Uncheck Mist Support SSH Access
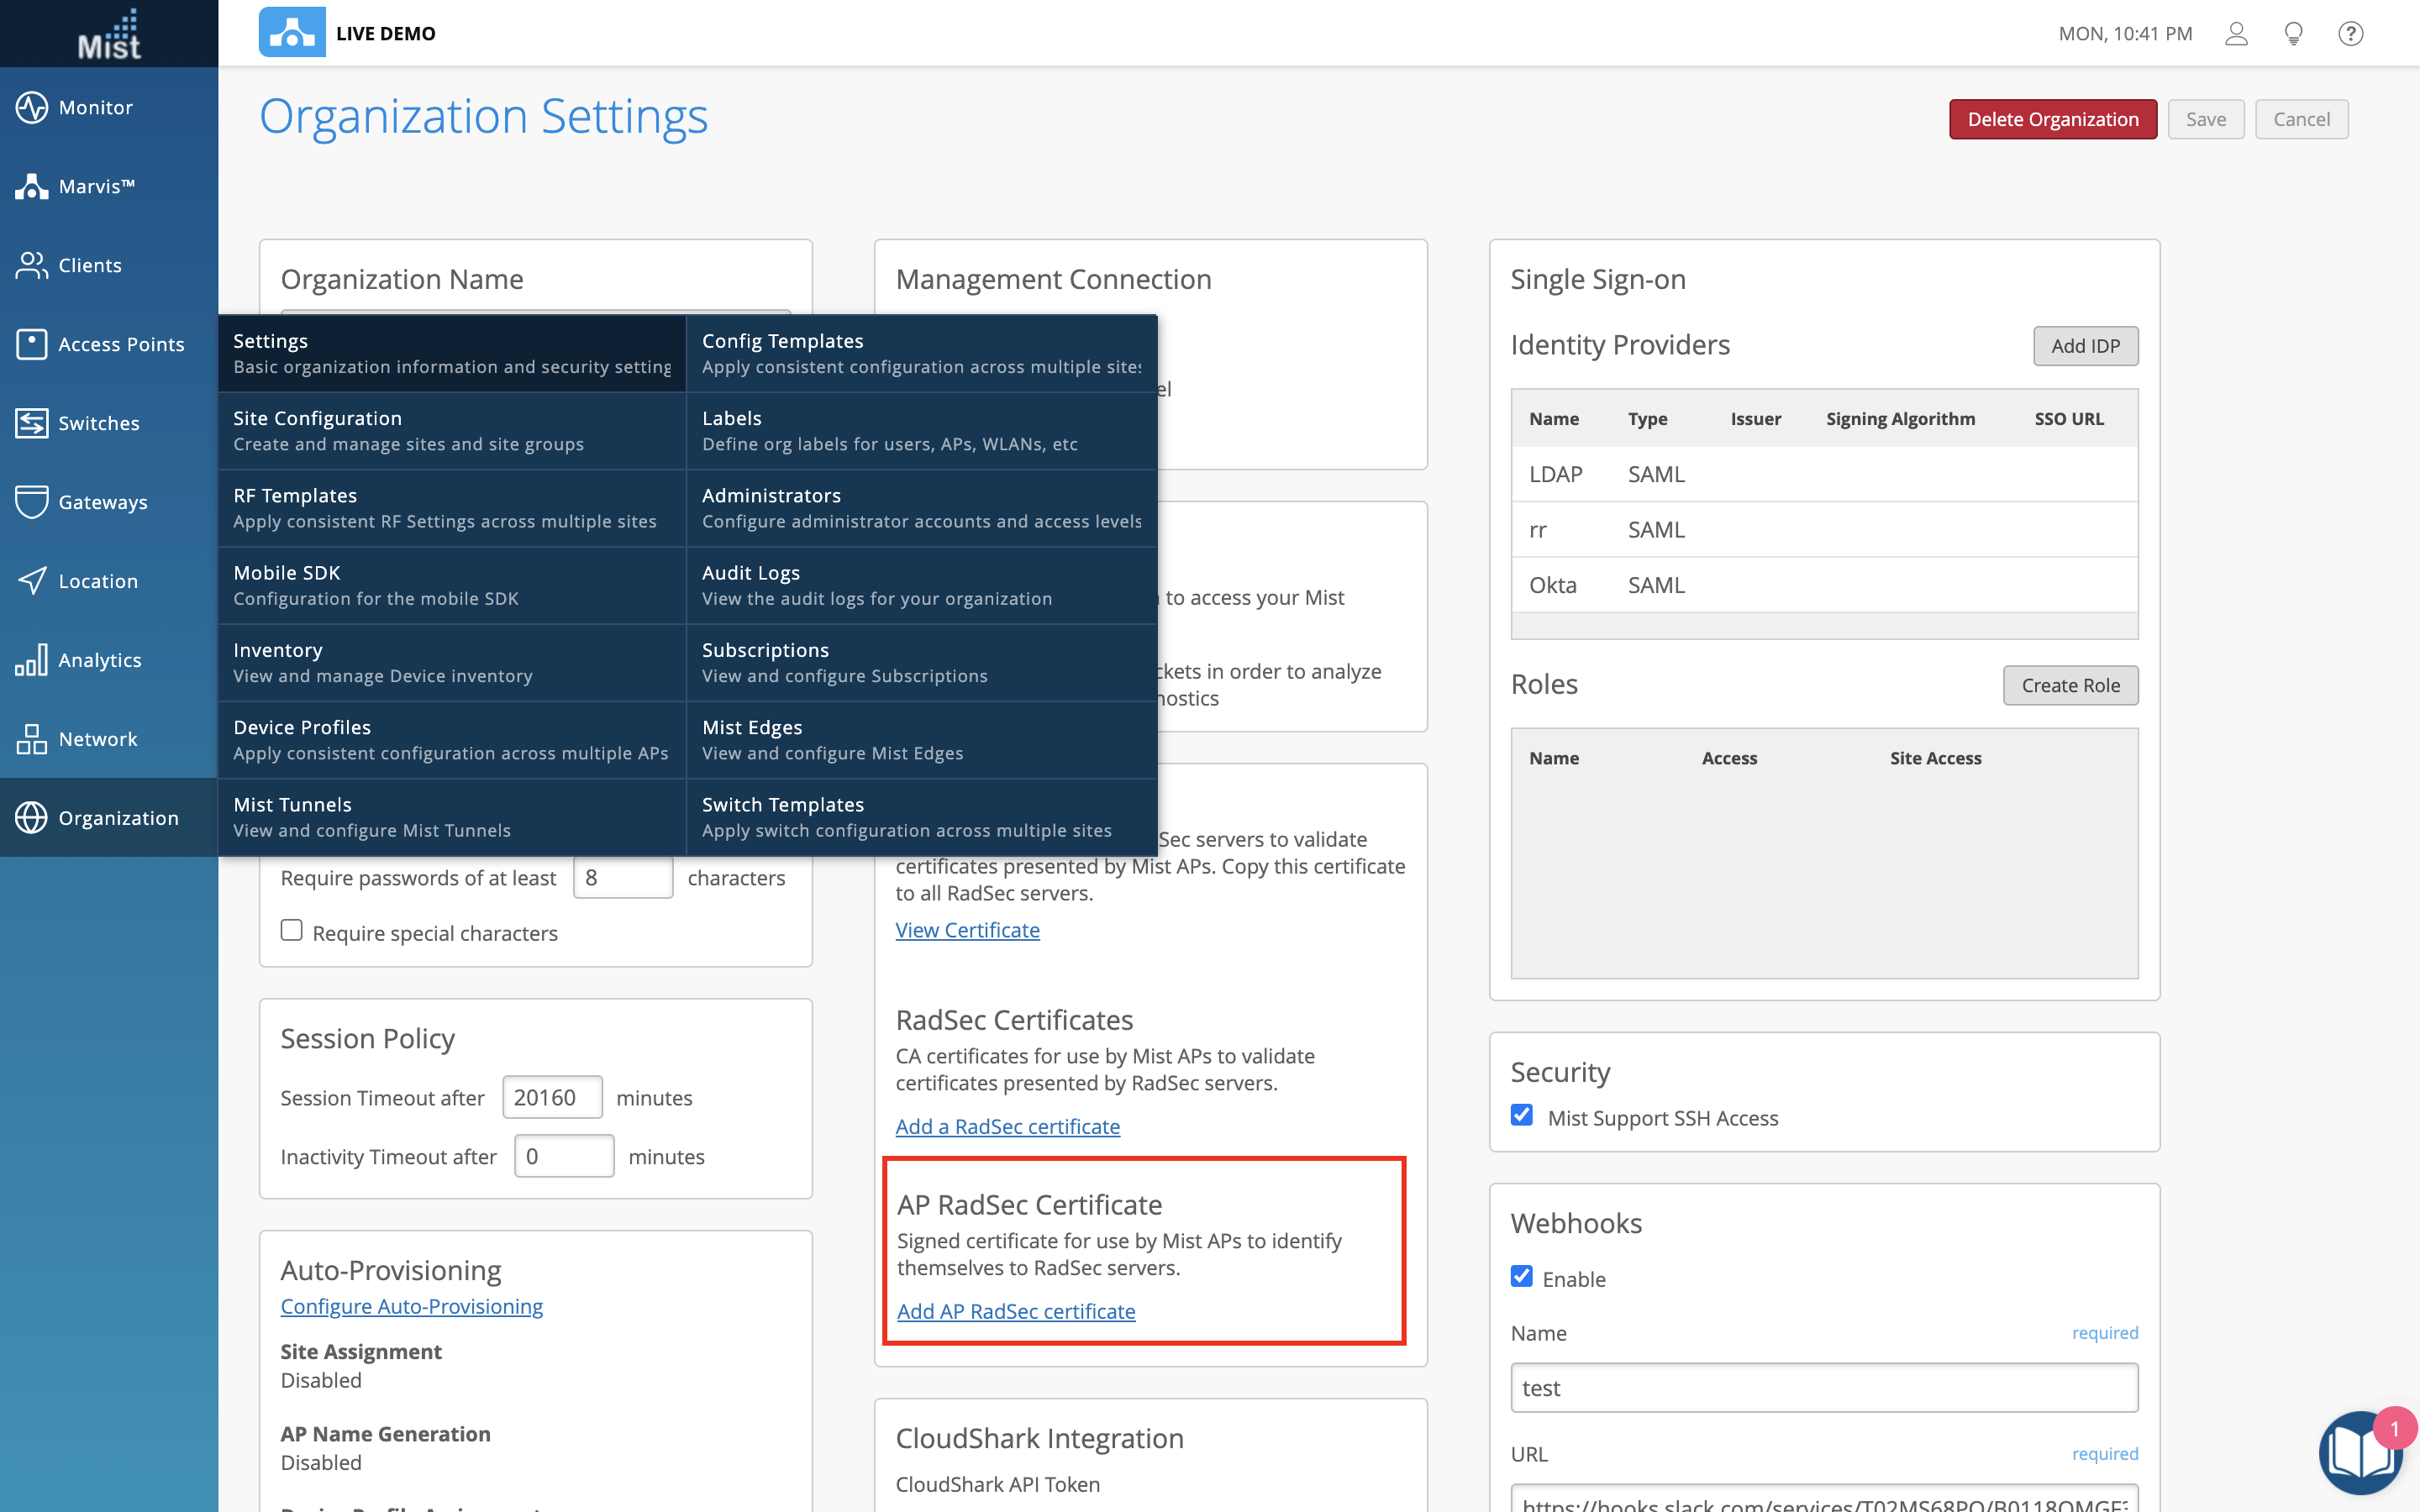 (1521, 1115)
